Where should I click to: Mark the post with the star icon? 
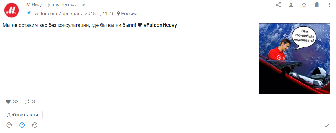[x=304, y=5]
